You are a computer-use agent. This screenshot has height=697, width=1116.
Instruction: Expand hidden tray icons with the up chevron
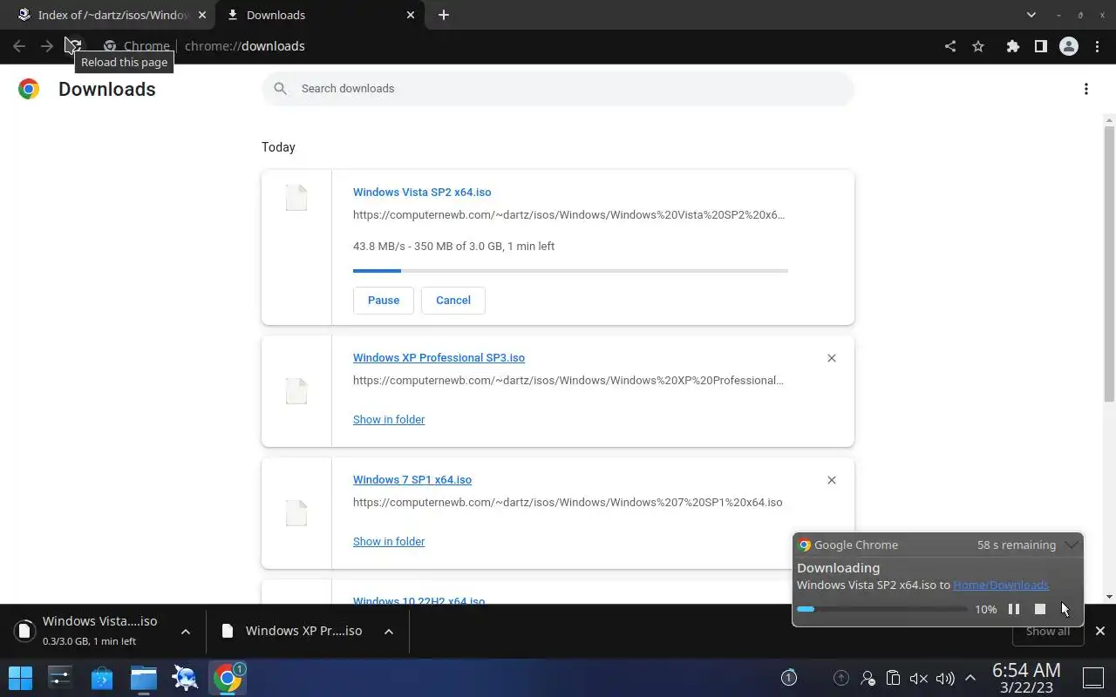click(x=970, y=678)
